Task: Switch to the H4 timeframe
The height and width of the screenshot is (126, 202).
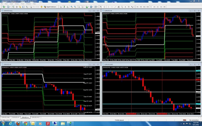Action: [x=154, y=7]
